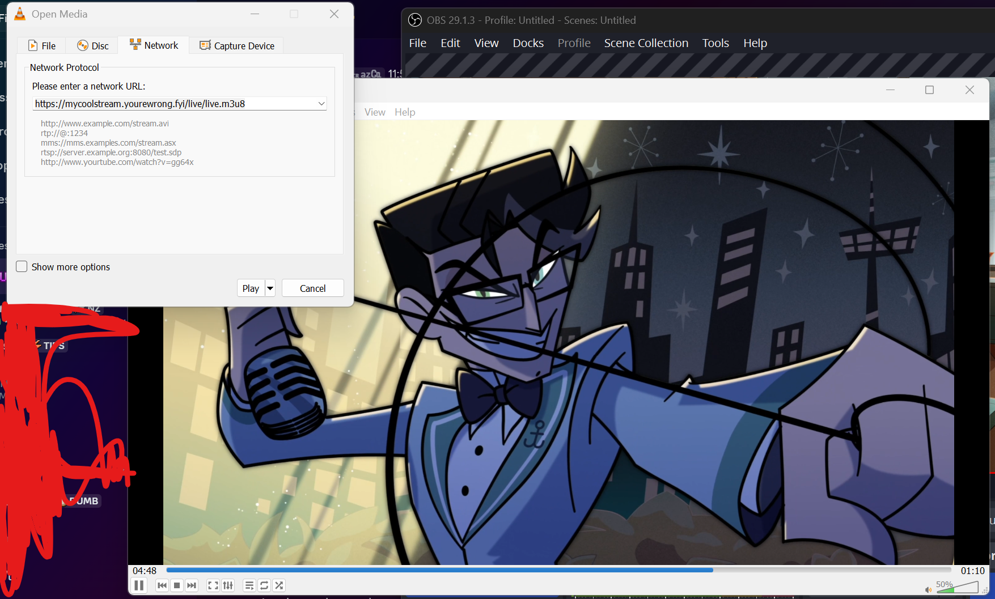
Task: Toggle loop playback mode
Action: click(264, 585)
